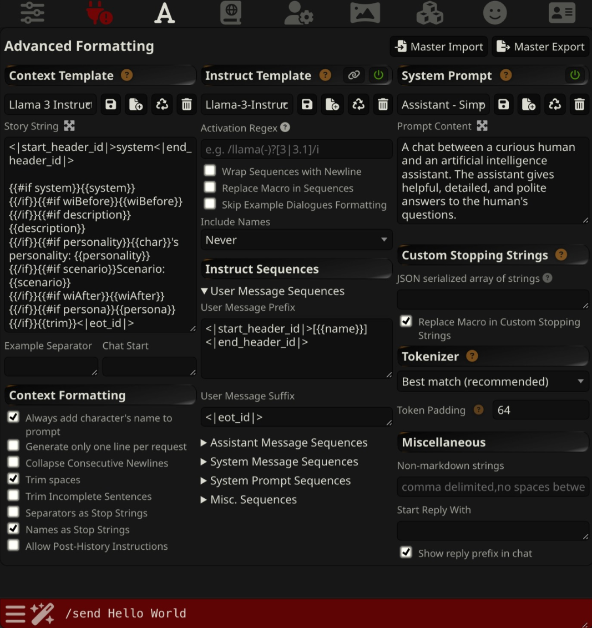
Task: Open the API Connections plug icon
Action: point(99,13)
